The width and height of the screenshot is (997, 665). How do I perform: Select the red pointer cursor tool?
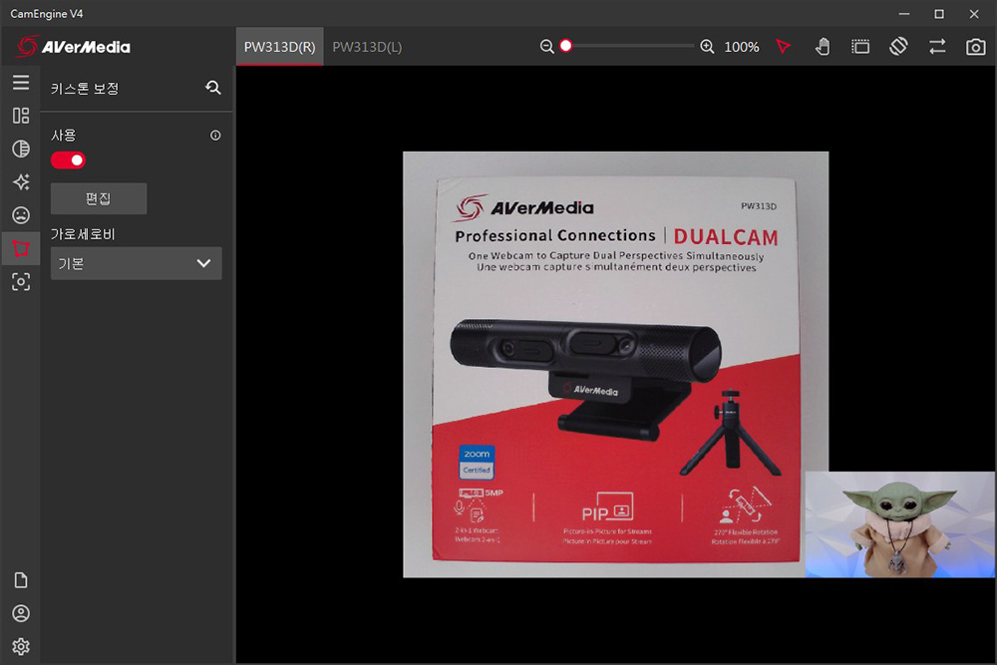point(784,47)
